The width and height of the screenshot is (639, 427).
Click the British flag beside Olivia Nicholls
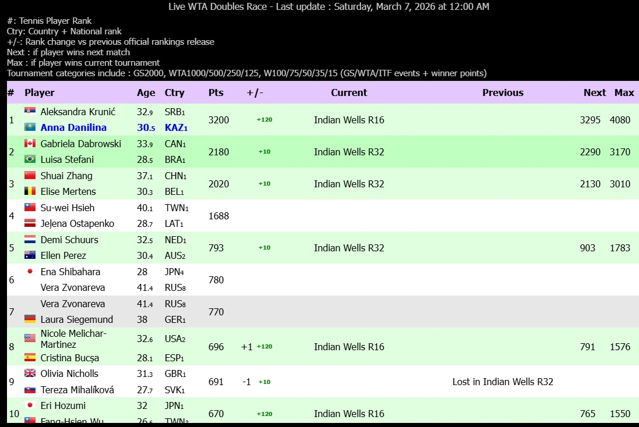[x=30, y=373]
